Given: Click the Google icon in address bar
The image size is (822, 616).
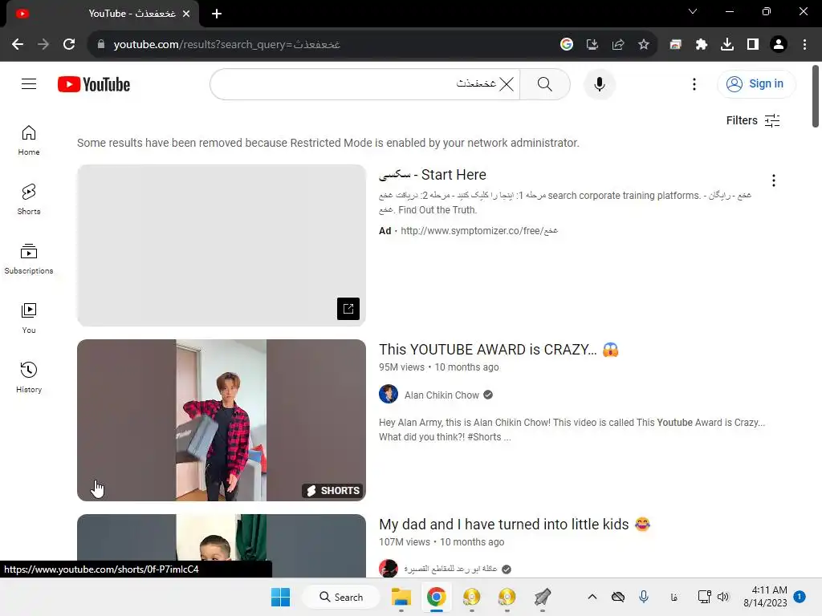Looking at the screenshot, I should pyautogui.click(x=566, y=45).
